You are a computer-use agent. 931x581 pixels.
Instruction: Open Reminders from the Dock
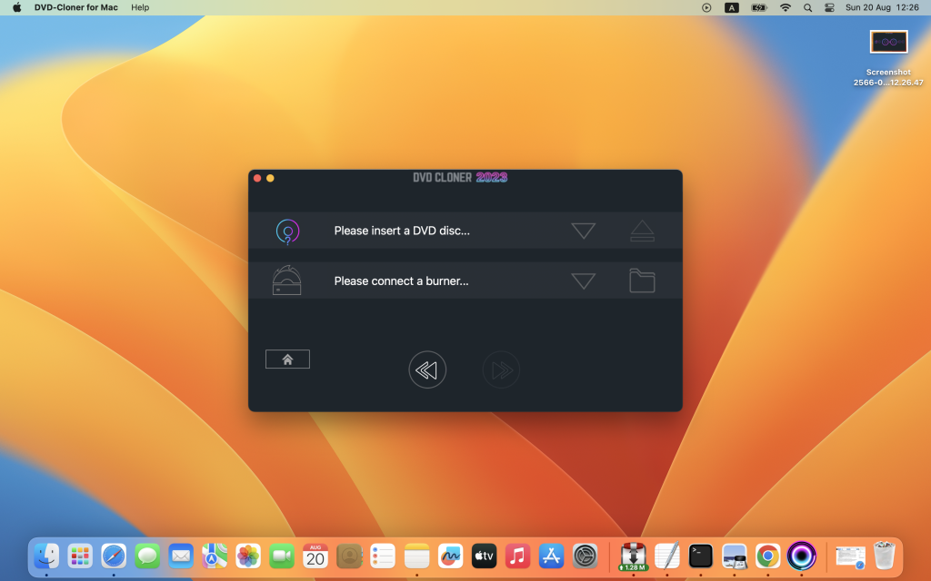point(383,556)
